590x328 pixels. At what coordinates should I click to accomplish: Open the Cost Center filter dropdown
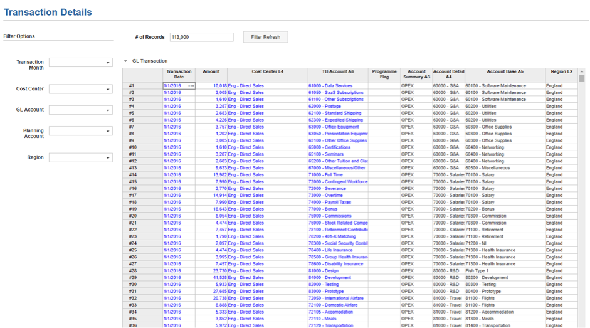click(80, 89)
